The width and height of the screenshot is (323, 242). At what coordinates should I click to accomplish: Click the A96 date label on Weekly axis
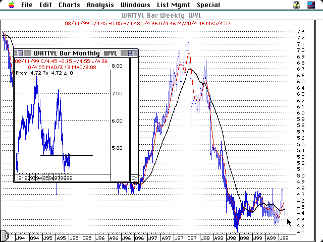(x=113, y=238)
